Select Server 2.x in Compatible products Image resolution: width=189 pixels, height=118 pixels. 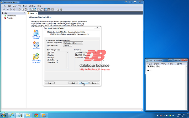click(51, 59)
